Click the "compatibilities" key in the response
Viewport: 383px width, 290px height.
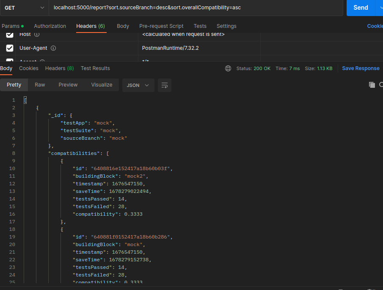(x=74, y=153)
